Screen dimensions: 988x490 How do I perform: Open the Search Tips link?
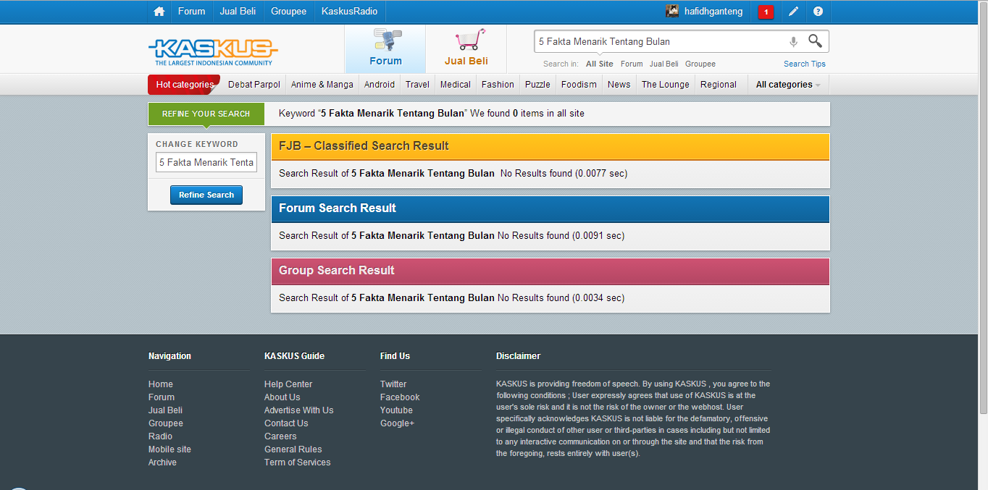point(804,64)
